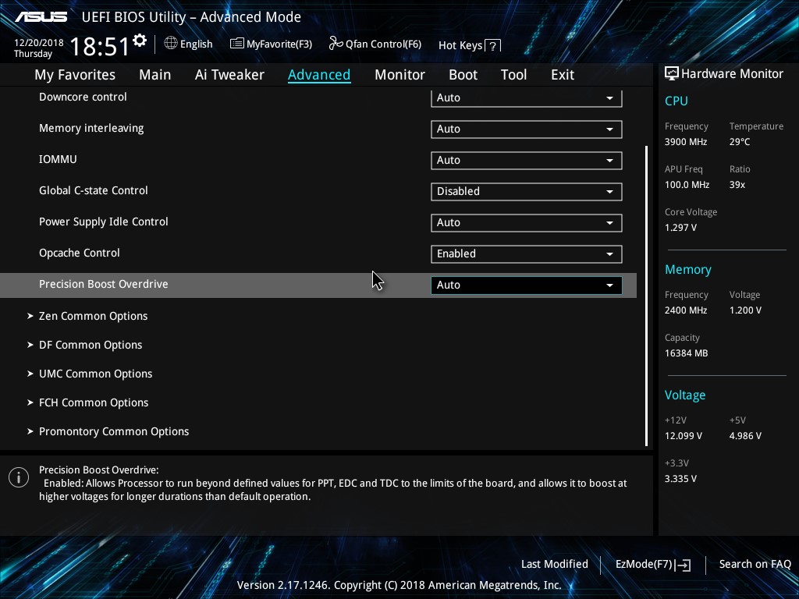Screen dimensions: 799x599
Task: Click the +5V reading 4.986 V
Action: (745, 436)
